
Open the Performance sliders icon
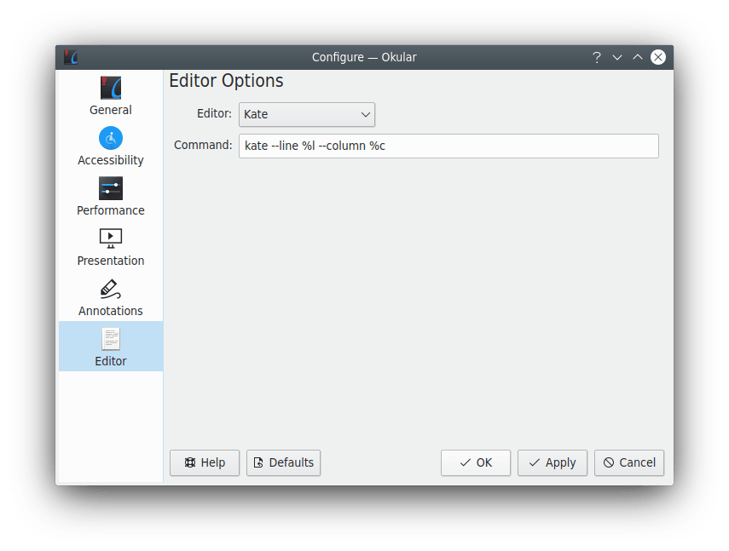111,188
